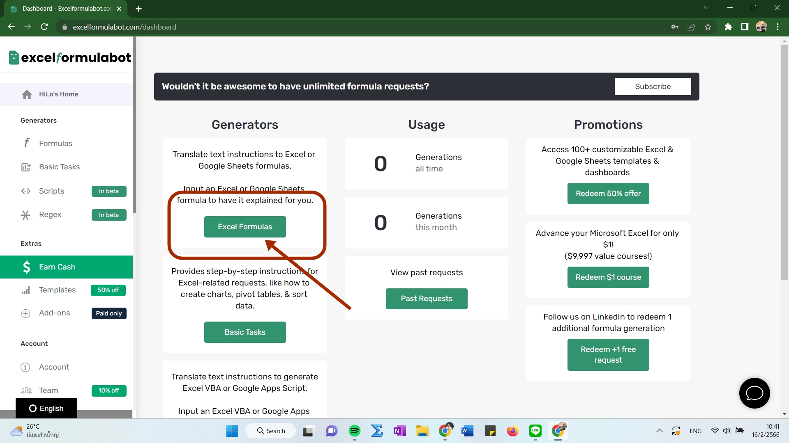
Task: Open Add-ons in sidebar
Action: [54, 313]
